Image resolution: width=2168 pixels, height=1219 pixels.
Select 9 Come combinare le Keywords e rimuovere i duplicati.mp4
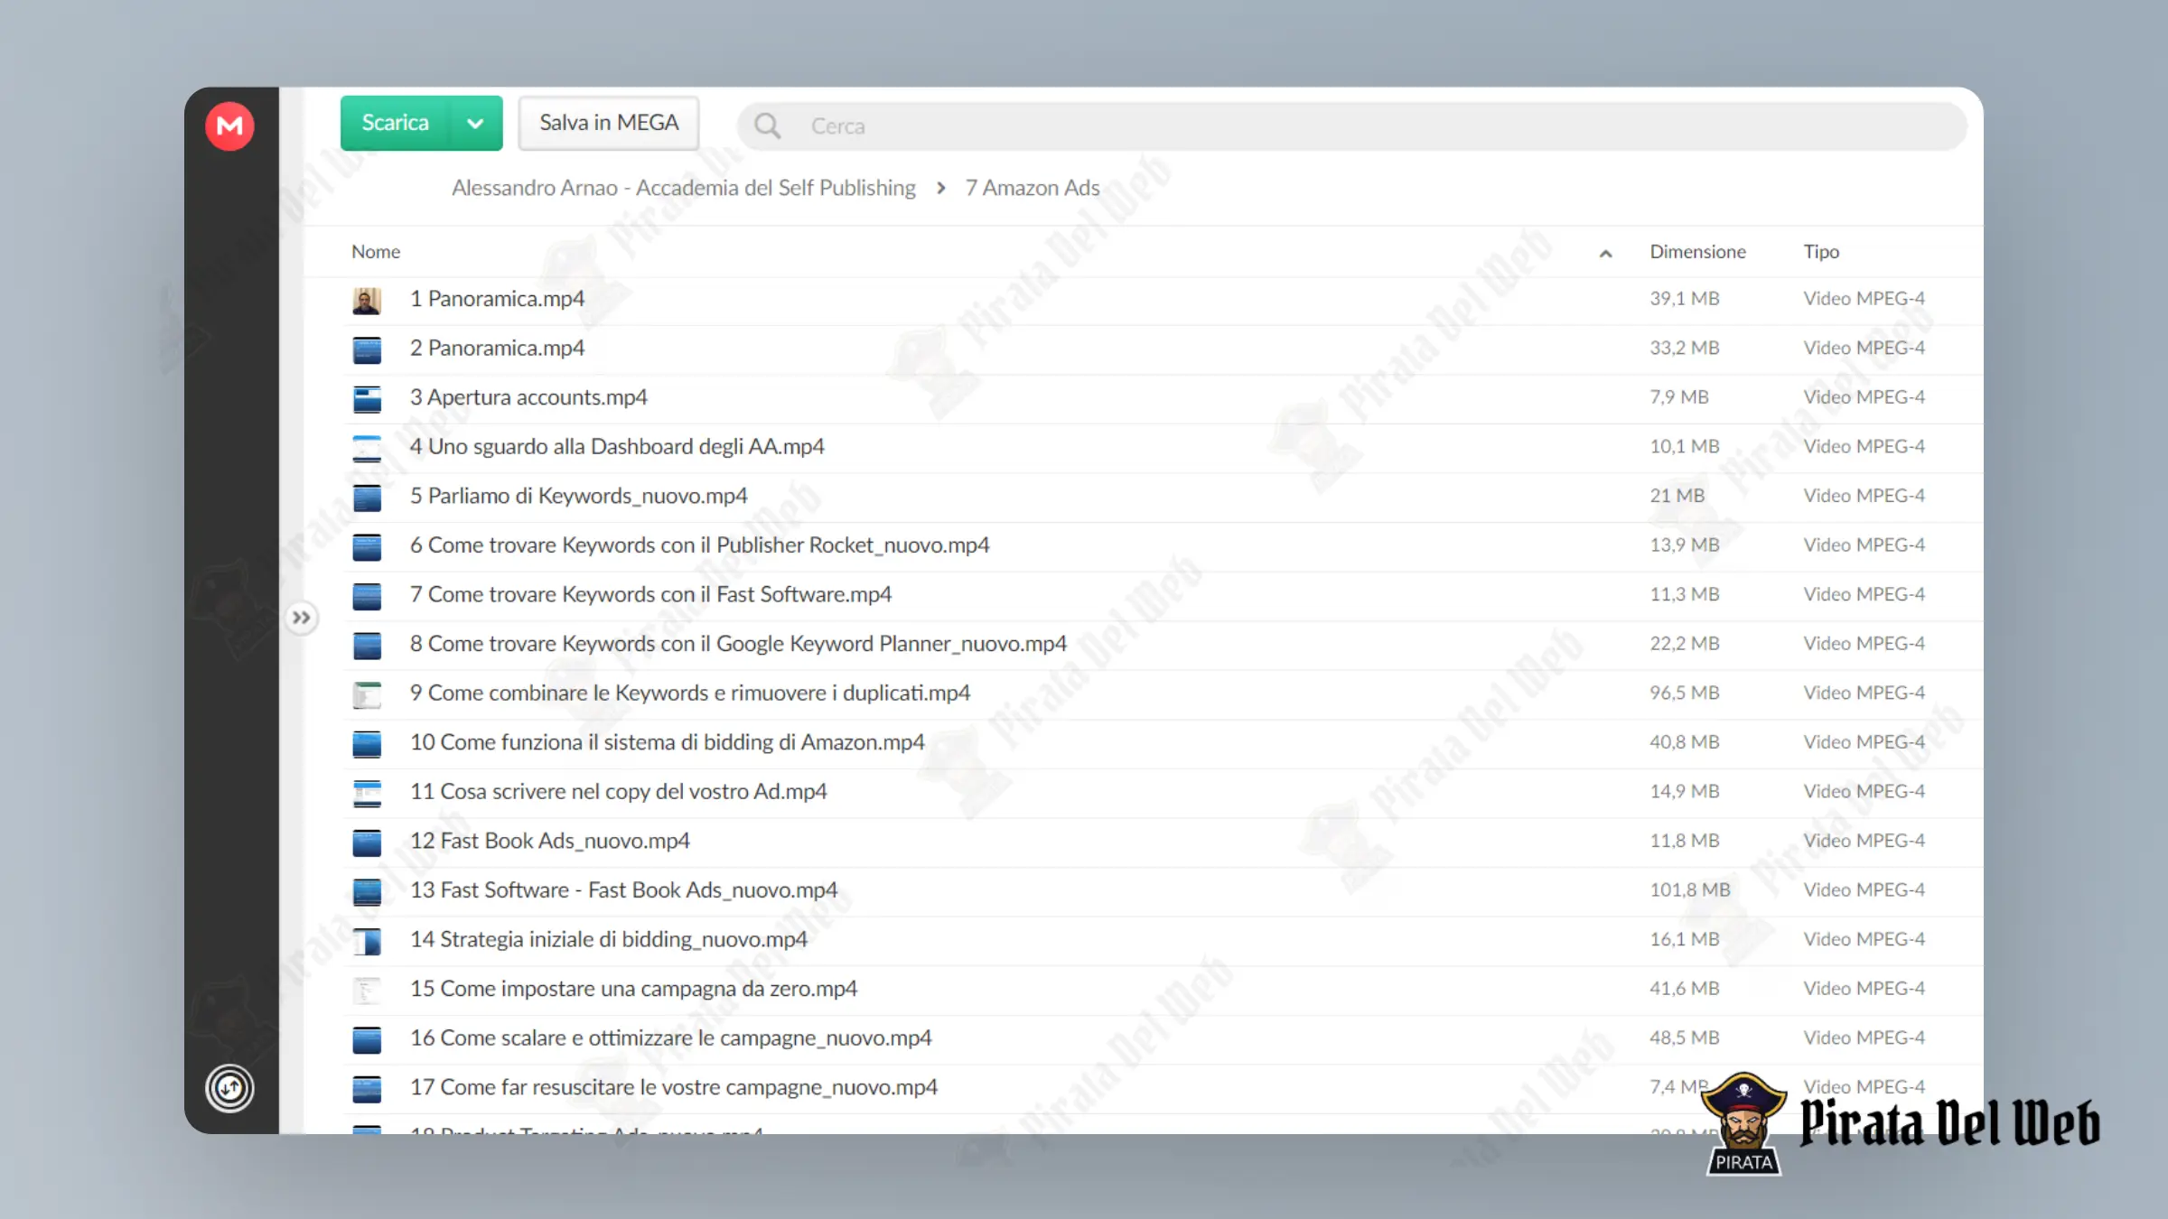(x=689, y=693)
